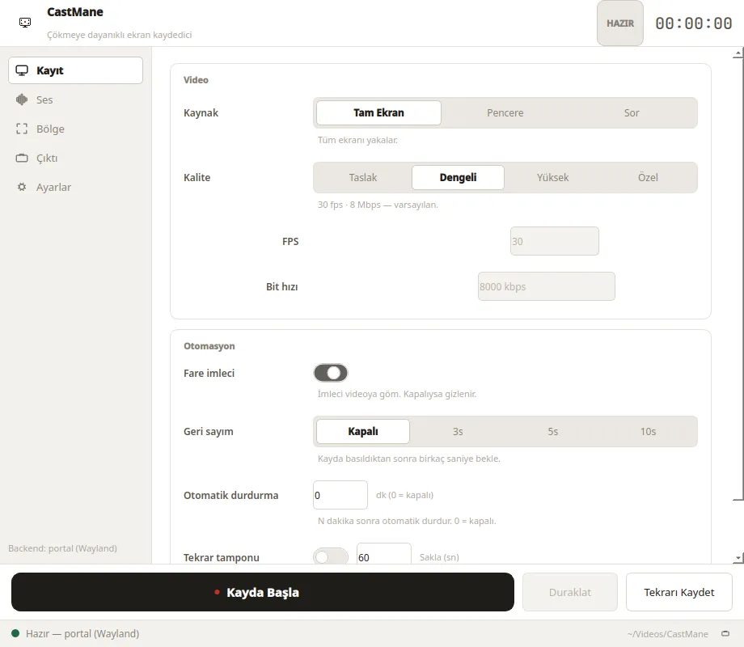Focus the Bit hızı kbps field
This screenshot has width=744, height=647.
pos(547,286)
